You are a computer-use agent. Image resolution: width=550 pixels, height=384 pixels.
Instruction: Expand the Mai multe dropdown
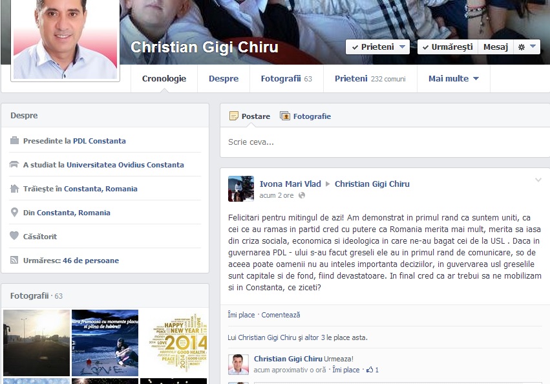(x=454, y=79)
